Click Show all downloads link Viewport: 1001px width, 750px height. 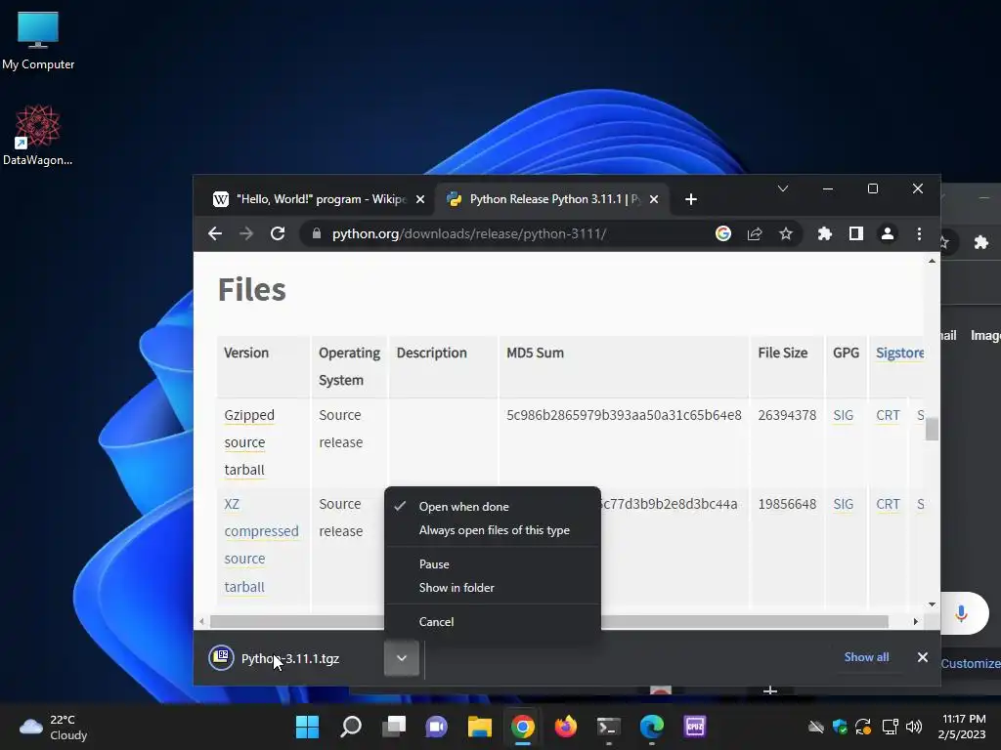866,657
